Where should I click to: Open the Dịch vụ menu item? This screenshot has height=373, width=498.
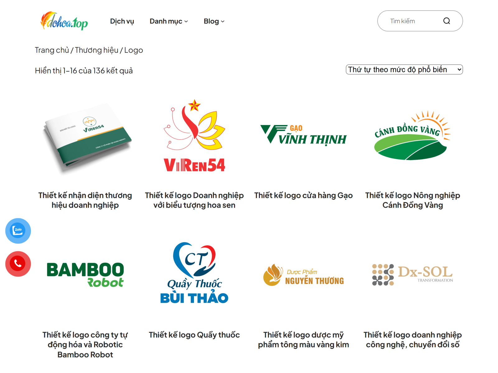pyautogui.click(x=122, y=21)
